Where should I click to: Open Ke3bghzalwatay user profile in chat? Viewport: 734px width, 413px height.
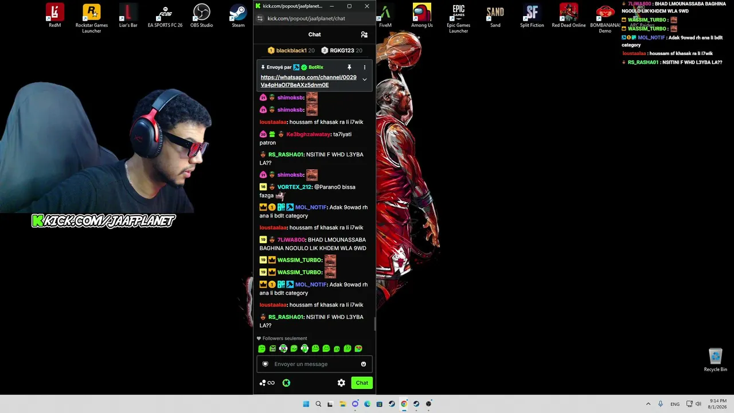point(308,134)
